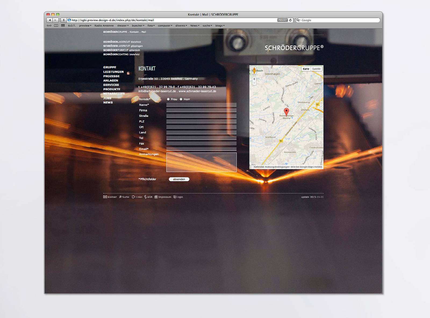The height and width of the screenshot is (318, 430).
Task: Open footer Kontakt envelope link
Action: coord(110,197)
